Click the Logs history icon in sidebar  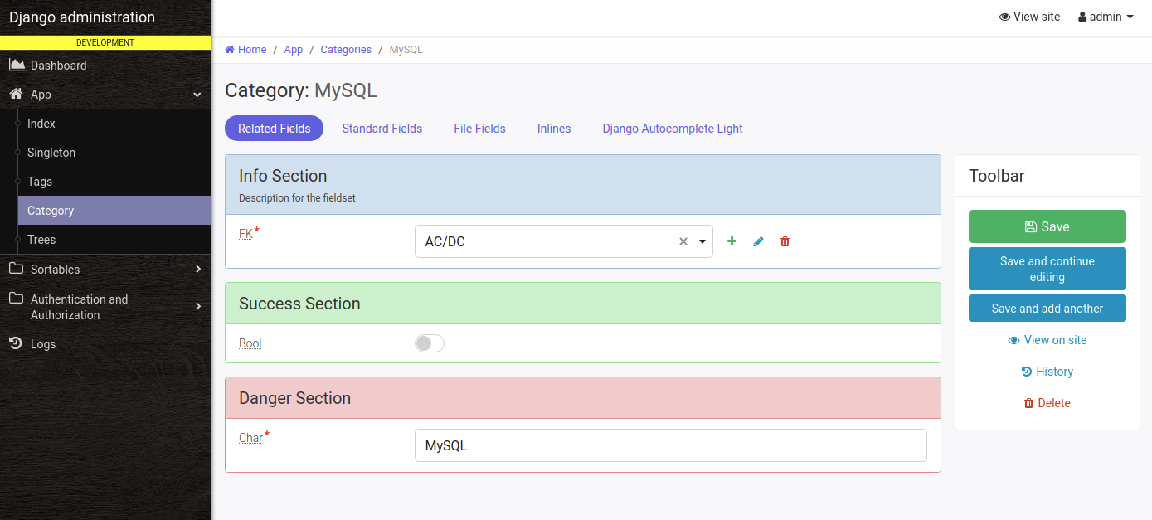[x=16, y=343]
